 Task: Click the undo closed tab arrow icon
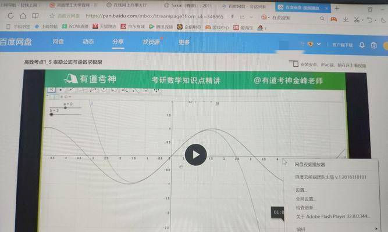[x=370, y=20]
